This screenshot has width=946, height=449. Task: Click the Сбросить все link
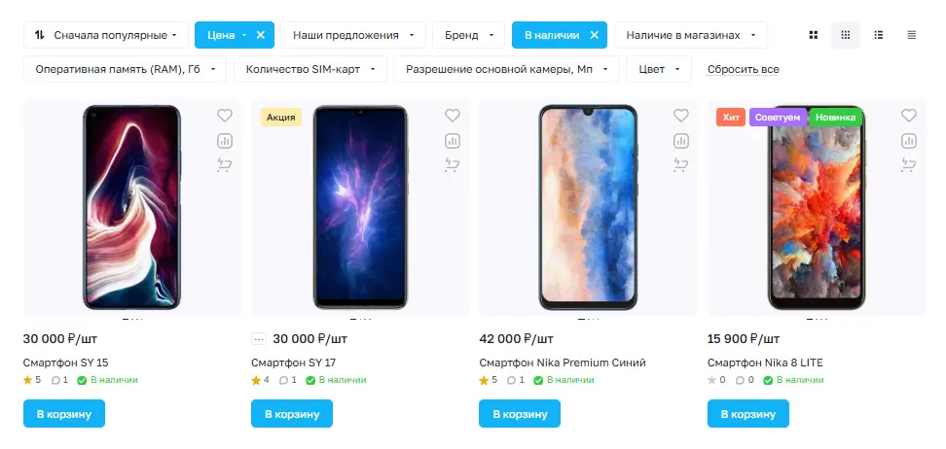(743, 69)
